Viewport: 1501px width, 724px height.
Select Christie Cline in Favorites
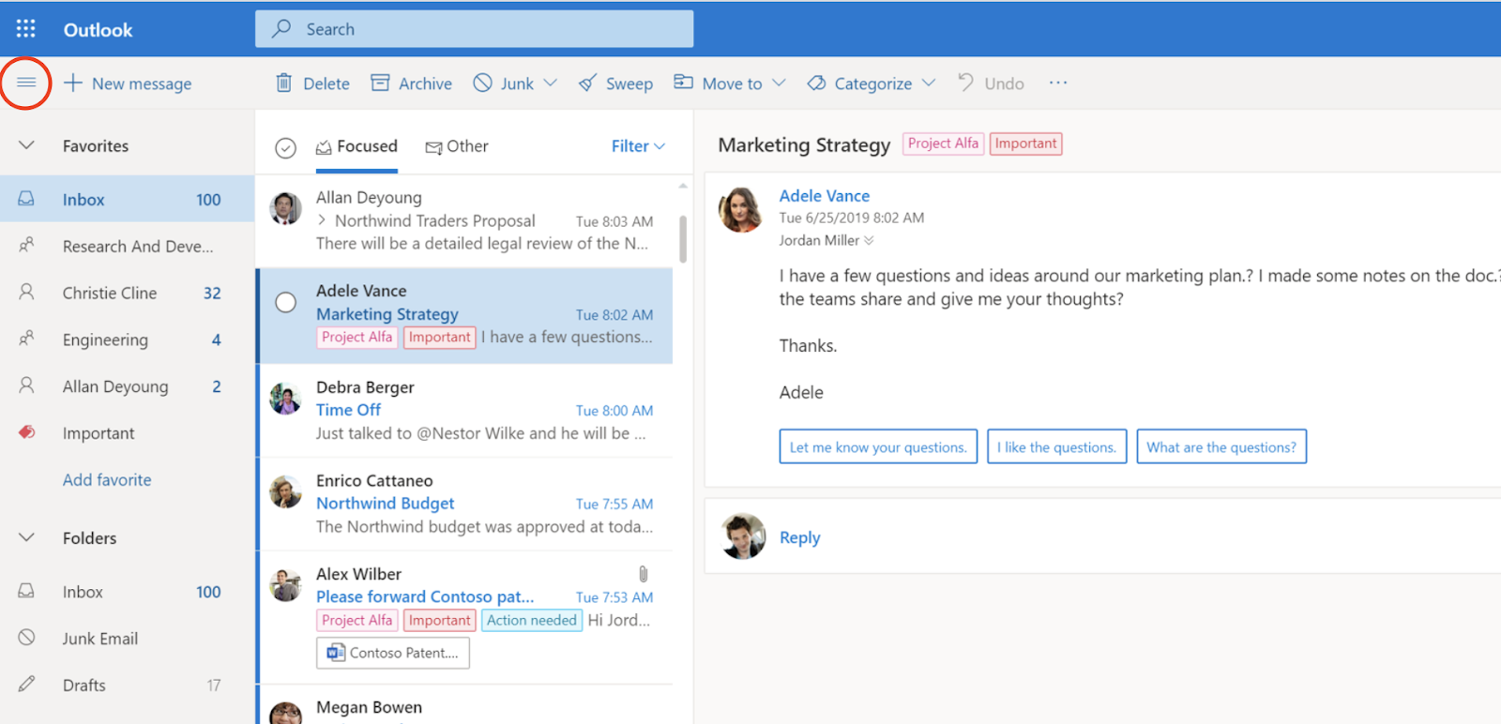tap(127, 293)
